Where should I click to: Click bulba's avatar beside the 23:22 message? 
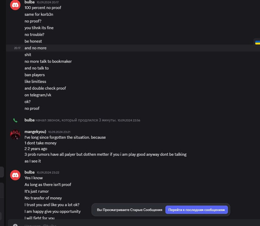15,175
